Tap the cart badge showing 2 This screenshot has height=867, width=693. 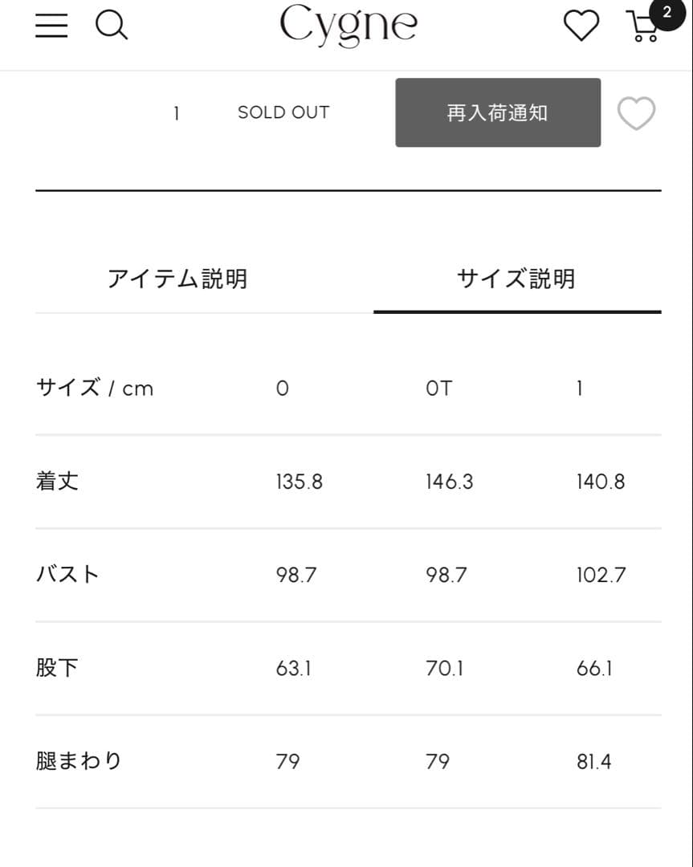pyautogui.click(x=667, y=13)
